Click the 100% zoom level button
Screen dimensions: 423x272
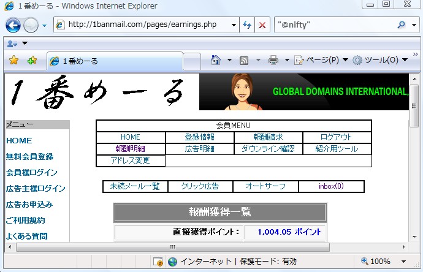376,261
